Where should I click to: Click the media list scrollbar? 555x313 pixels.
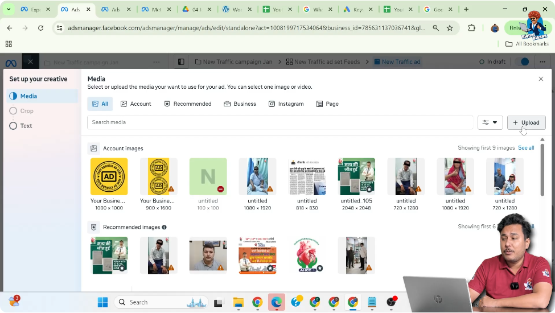tap(542, 170)
